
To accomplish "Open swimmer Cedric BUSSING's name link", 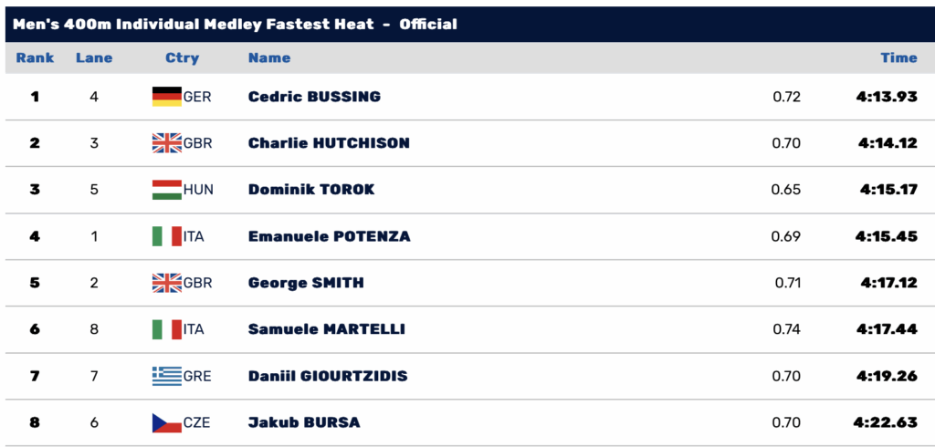I will (x=314, y=96).
